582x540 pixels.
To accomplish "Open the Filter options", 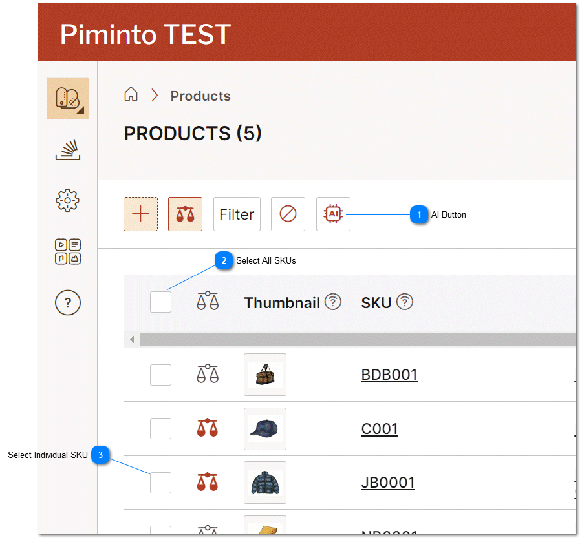I will tap(237, 214).
